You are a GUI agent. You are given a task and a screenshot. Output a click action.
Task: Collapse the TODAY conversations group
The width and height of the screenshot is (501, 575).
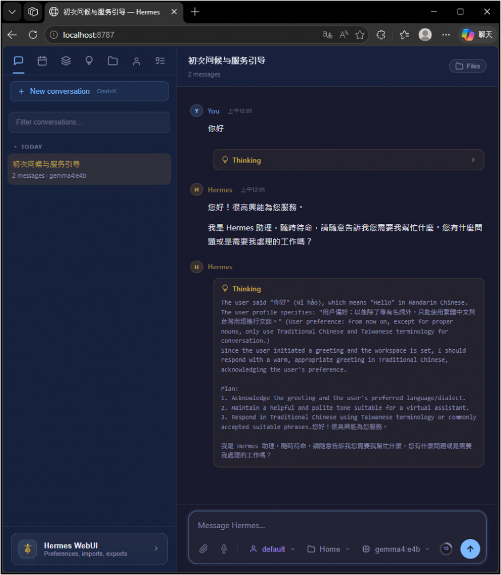(x=29, y=147)
